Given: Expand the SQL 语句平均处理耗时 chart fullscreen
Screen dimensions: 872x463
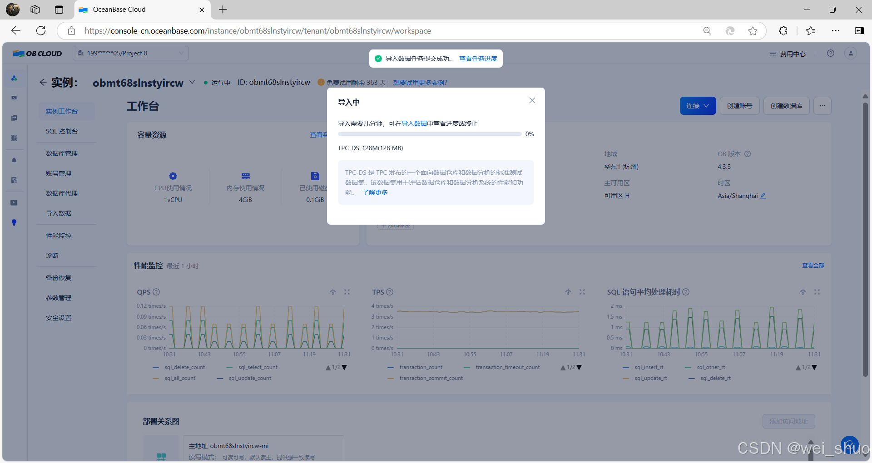Looking at the screenshot, I should point(817,292).
